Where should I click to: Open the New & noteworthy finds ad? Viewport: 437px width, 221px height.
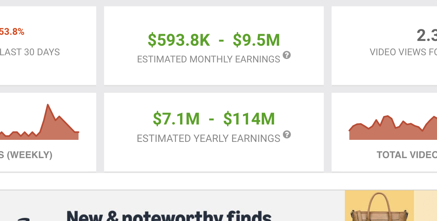(169, 216)
